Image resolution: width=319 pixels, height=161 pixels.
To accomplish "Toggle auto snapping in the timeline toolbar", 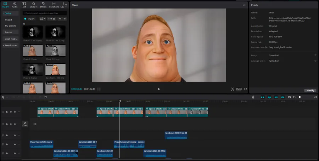I will tap(269, 97).
